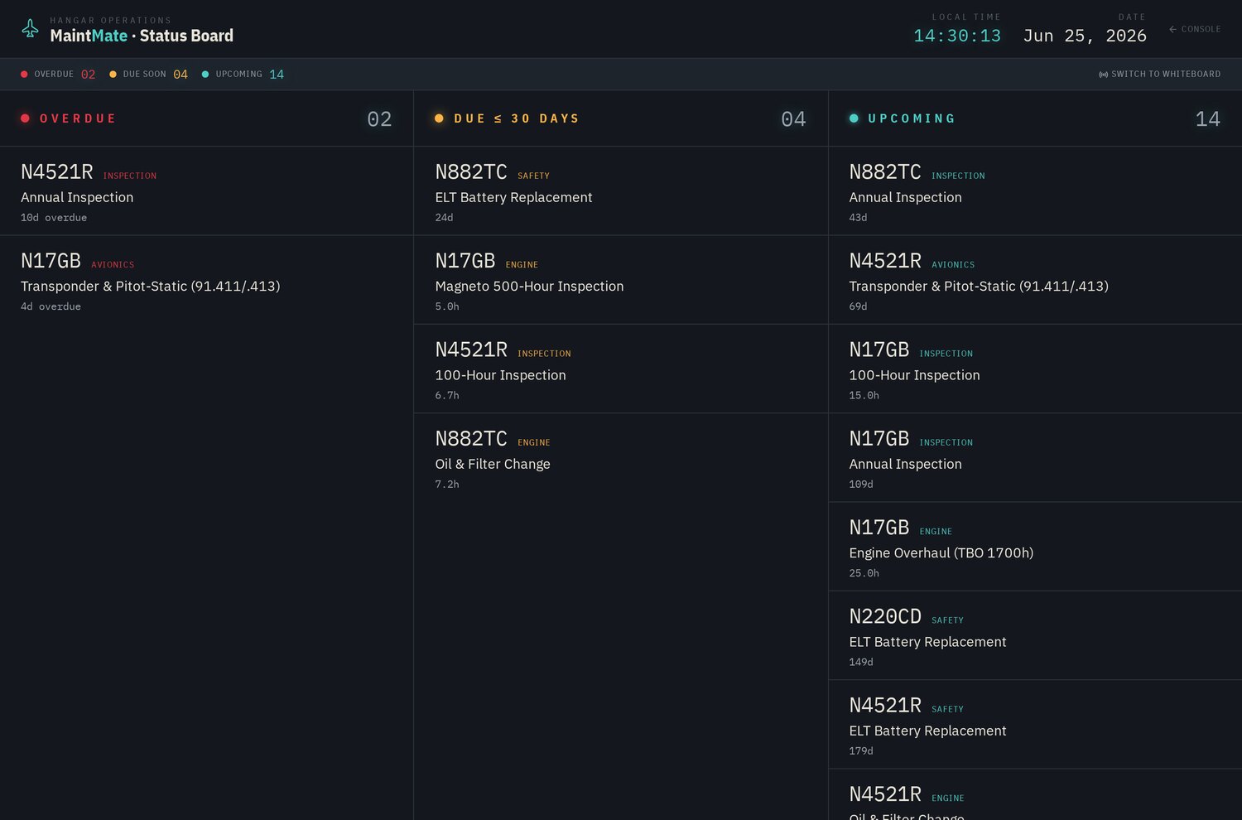This screenshot has width=1242, height=820.
Task: Click the orange Due Soon dot in summary bar
Action: click(x=113, y=74)
